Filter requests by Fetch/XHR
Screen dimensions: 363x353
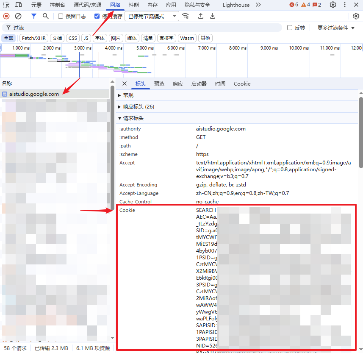(33, 38)
